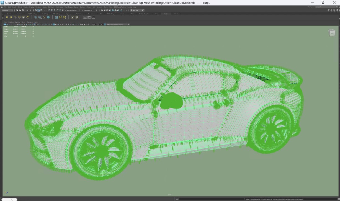
Task: Click the Open scene folder icon
Action: [x=20, y=10]
